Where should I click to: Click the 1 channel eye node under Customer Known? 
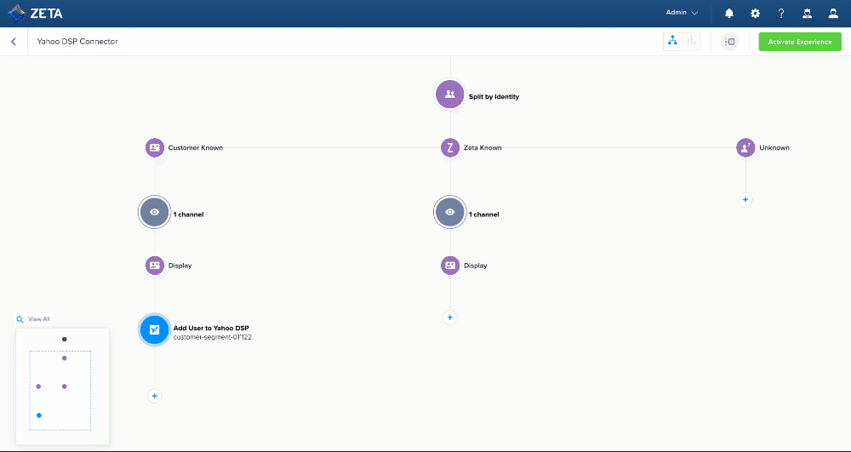point(154,213)
